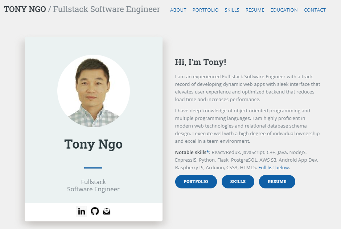Open Tony's LinkedIn profile icon
Viewport: 341px width, 229px height.
[81, 211]
